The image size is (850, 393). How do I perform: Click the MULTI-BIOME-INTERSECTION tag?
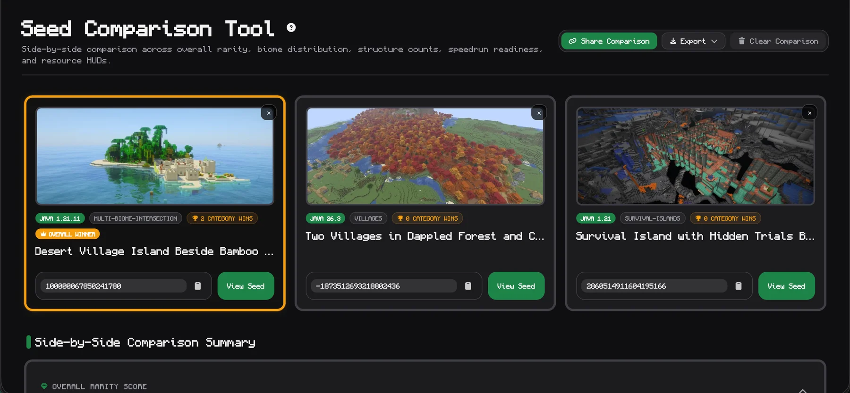click(x=136, y=218)
